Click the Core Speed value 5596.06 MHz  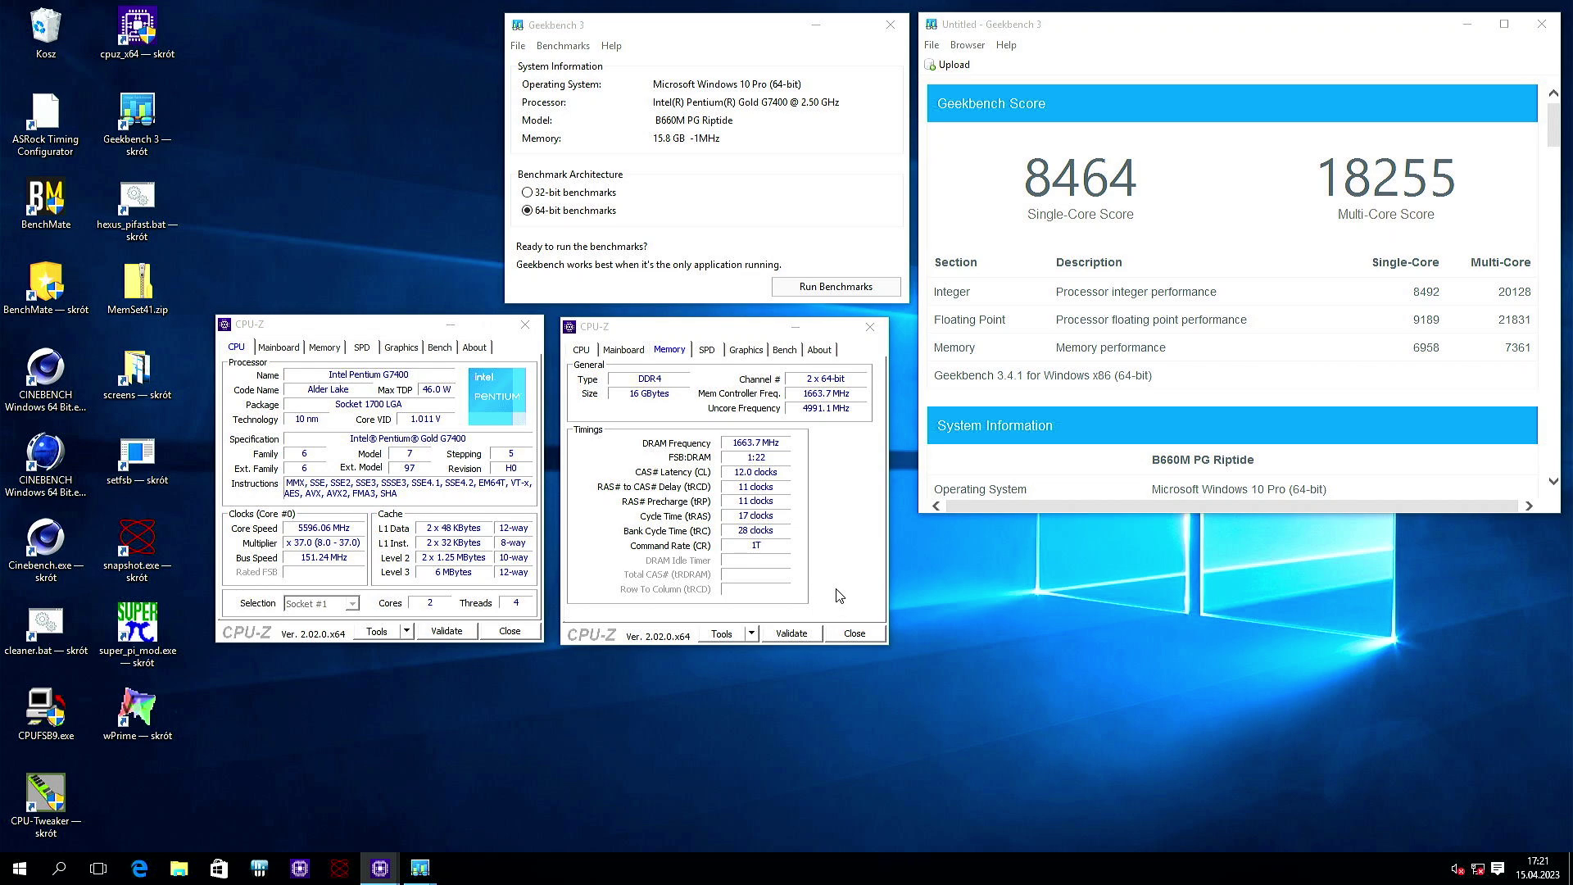(x=324, y=529)
